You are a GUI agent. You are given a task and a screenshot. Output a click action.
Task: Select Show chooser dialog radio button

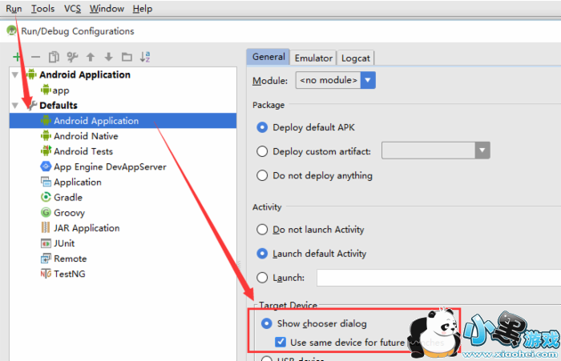[x=267, y=323]
